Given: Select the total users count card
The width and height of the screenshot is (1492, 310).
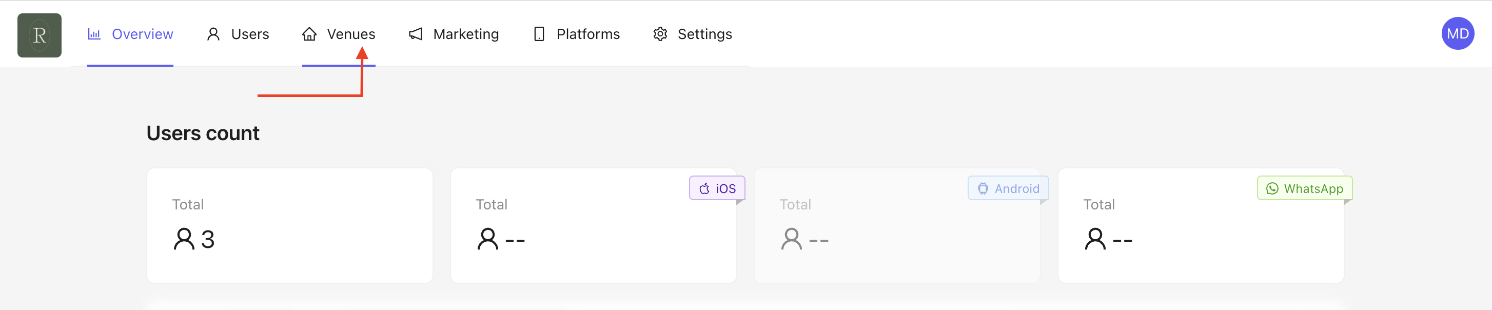Looking at the screenshot, I should pos(289,225).
